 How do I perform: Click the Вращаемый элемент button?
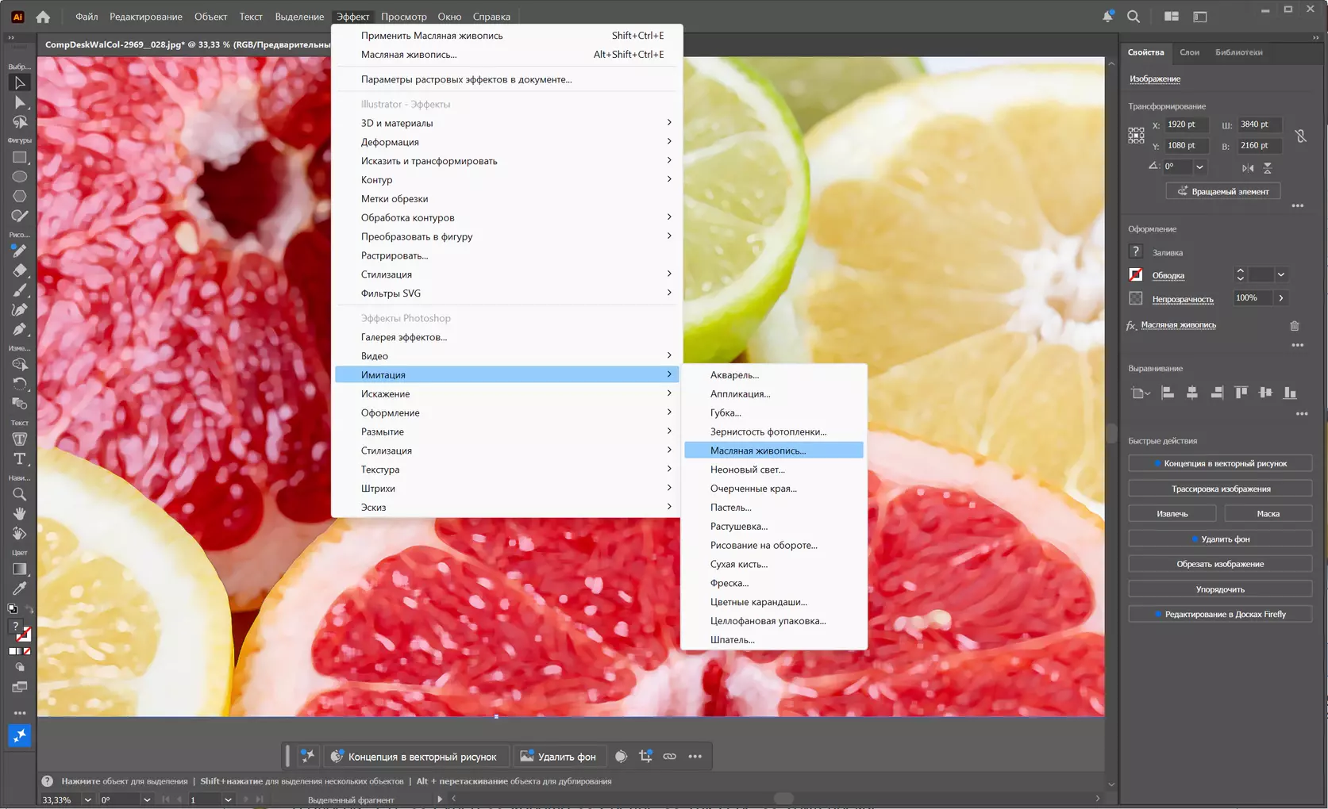(x=1222, y=191)
